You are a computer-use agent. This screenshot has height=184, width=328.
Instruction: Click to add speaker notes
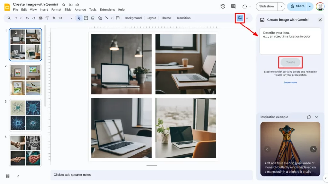(x=152, y=175)
